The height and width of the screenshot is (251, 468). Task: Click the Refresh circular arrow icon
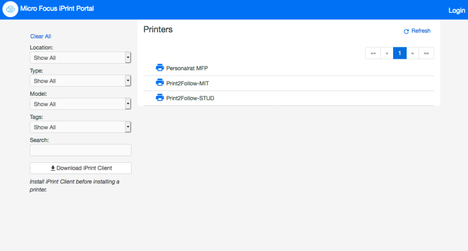tap(407, 31)
